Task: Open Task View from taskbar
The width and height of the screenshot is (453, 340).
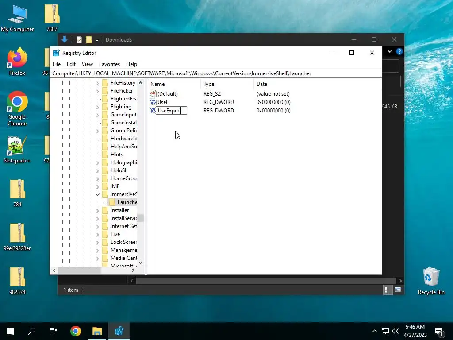Action: pos(53,331)
